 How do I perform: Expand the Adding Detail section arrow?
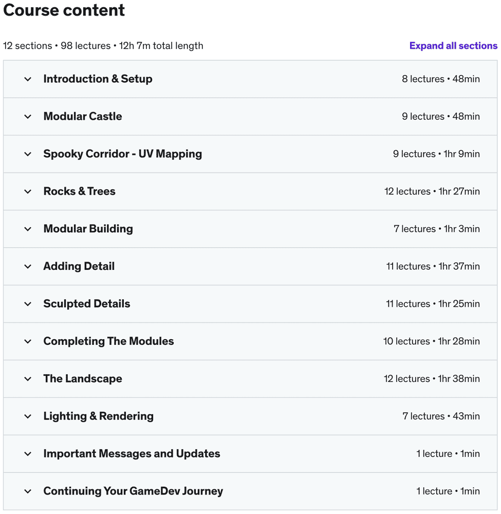coord(28,267)
